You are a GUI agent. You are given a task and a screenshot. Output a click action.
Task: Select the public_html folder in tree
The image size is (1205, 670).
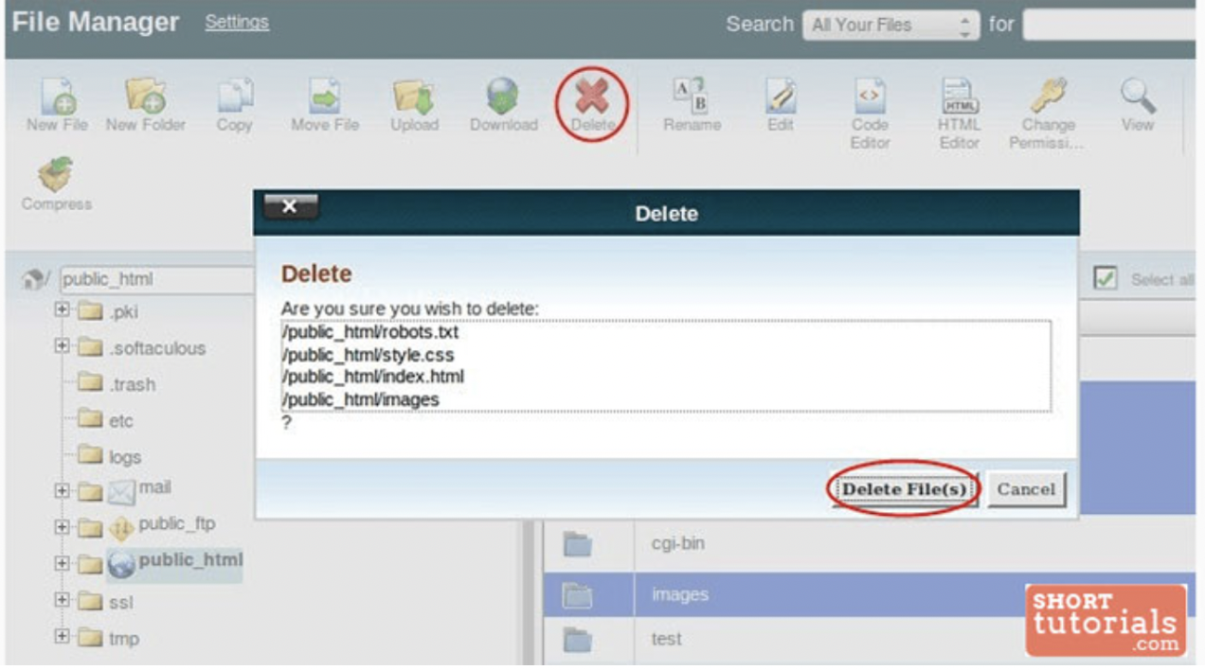click(x=189, y=559)
